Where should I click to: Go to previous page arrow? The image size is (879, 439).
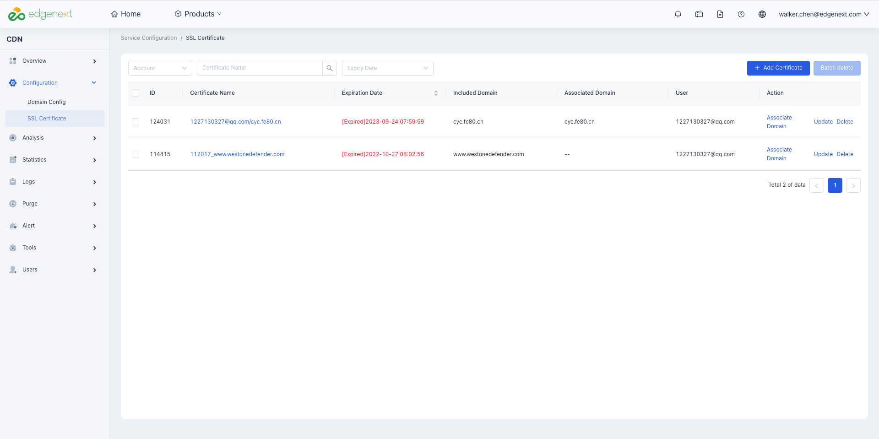coord(817,185)
